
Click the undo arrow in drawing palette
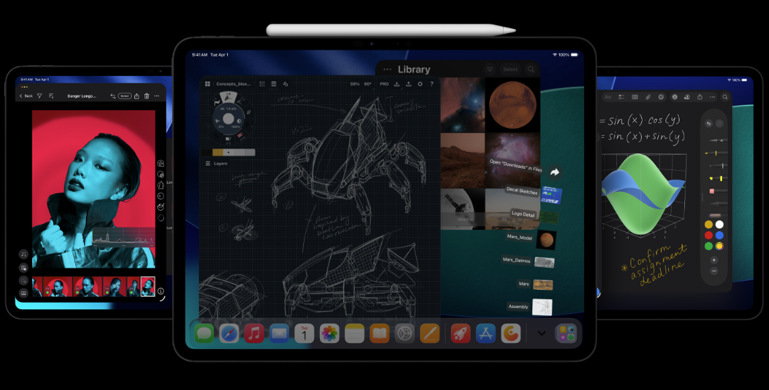coord(708,124)
